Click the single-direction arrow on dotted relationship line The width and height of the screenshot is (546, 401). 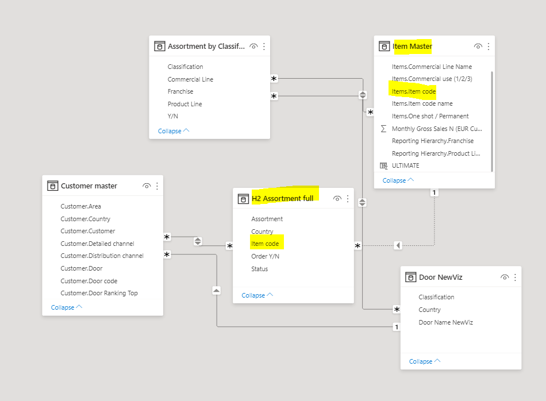398,245
